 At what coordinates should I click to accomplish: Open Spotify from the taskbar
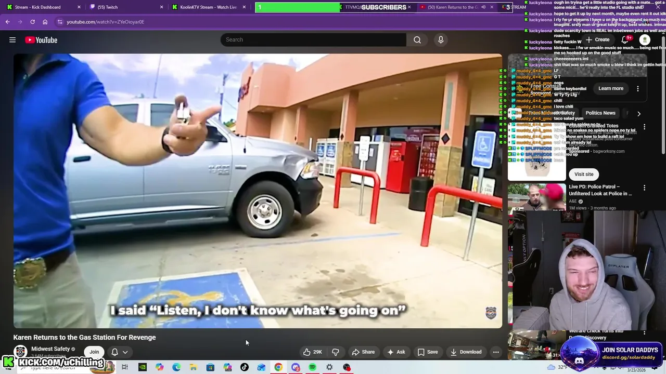(312, 367)
